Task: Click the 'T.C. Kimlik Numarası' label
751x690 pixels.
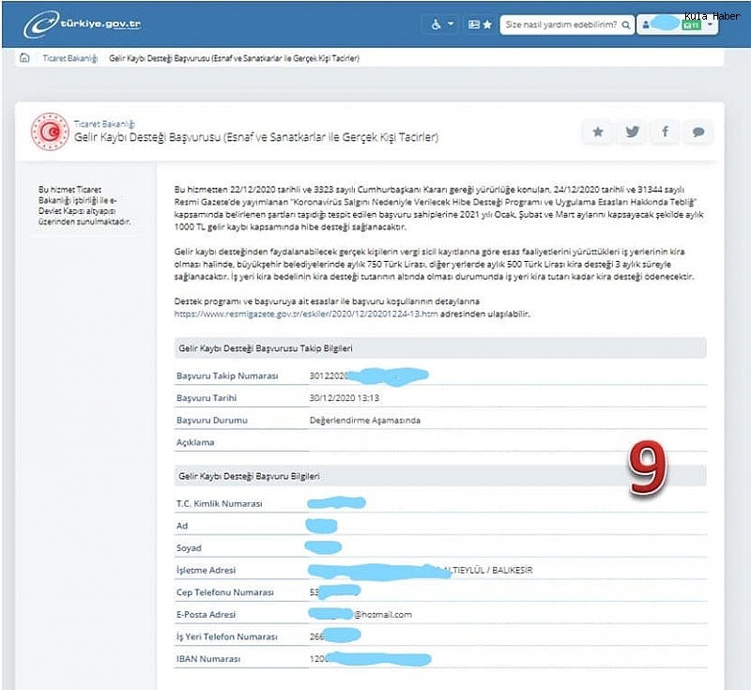Action: (x=220, y=504)
